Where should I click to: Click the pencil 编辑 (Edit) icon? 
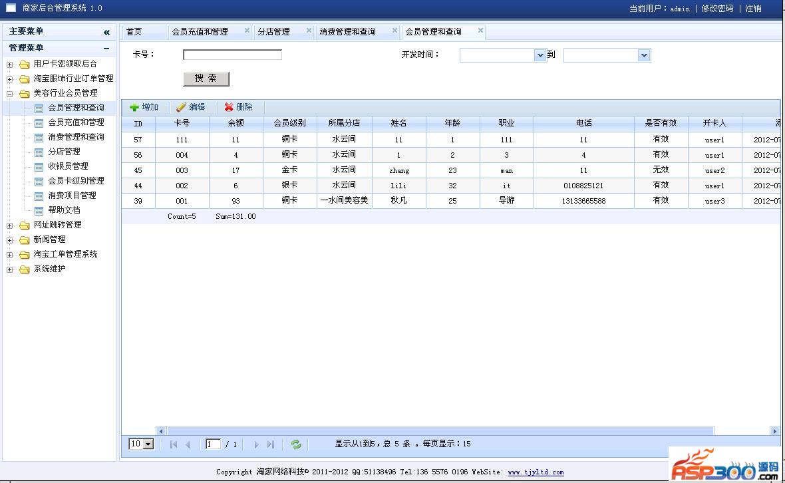[x=181, y=107]
